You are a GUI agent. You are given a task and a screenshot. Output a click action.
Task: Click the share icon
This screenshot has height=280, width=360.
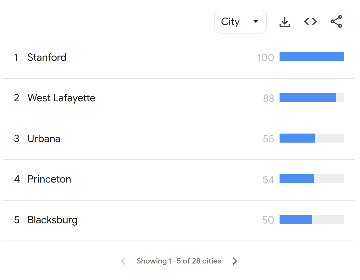(336, 21)
